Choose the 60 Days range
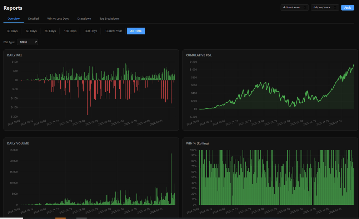 [x=31, y=31]
